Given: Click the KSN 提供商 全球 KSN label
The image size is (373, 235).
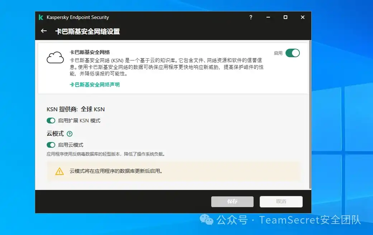Looking at the screenshot, I should tap(75, 109).
